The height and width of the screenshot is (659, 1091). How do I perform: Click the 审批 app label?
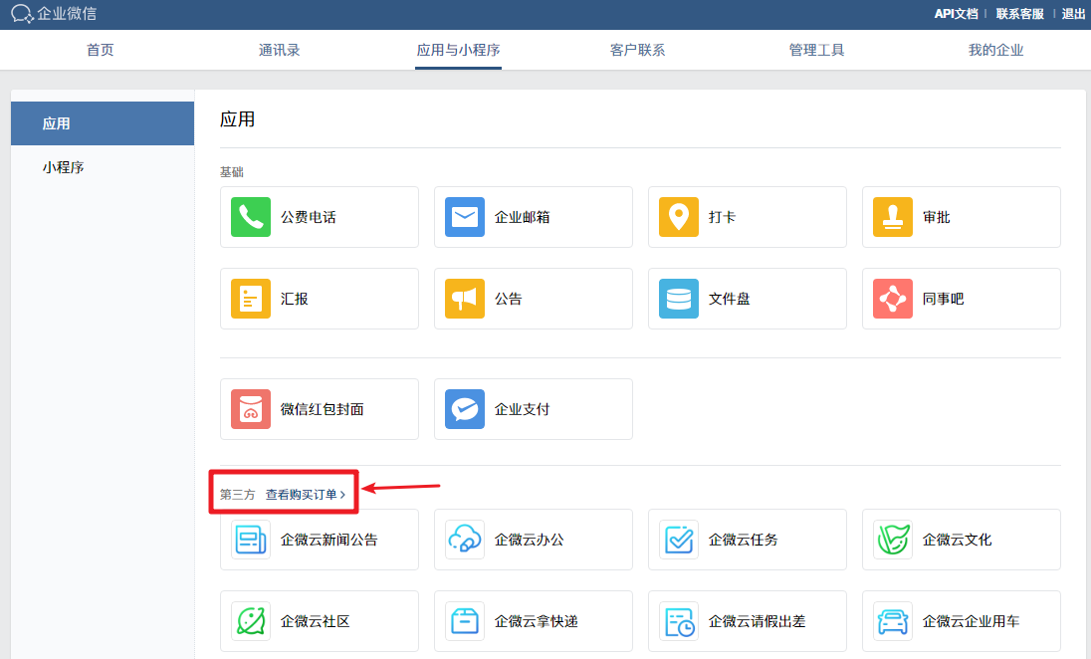point(936,217)
